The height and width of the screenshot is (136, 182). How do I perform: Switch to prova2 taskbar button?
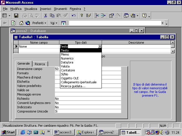pyautogui.click(x=108, y=132)
